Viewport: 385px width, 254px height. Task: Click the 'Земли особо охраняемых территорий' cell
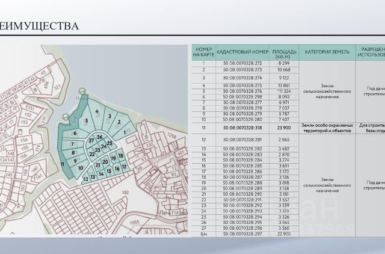[327, 128]
